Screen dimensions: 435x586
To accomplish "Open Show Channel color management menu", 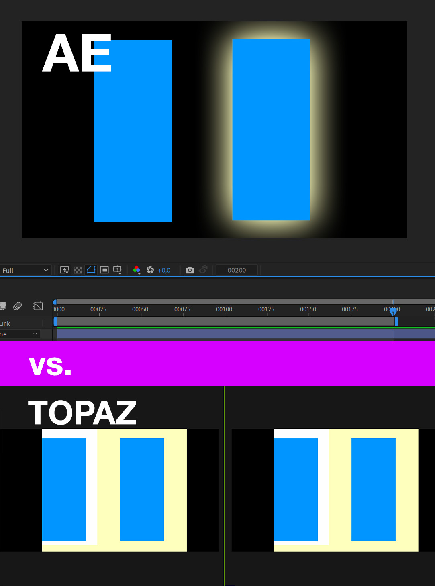I will [x=137, y=270].
